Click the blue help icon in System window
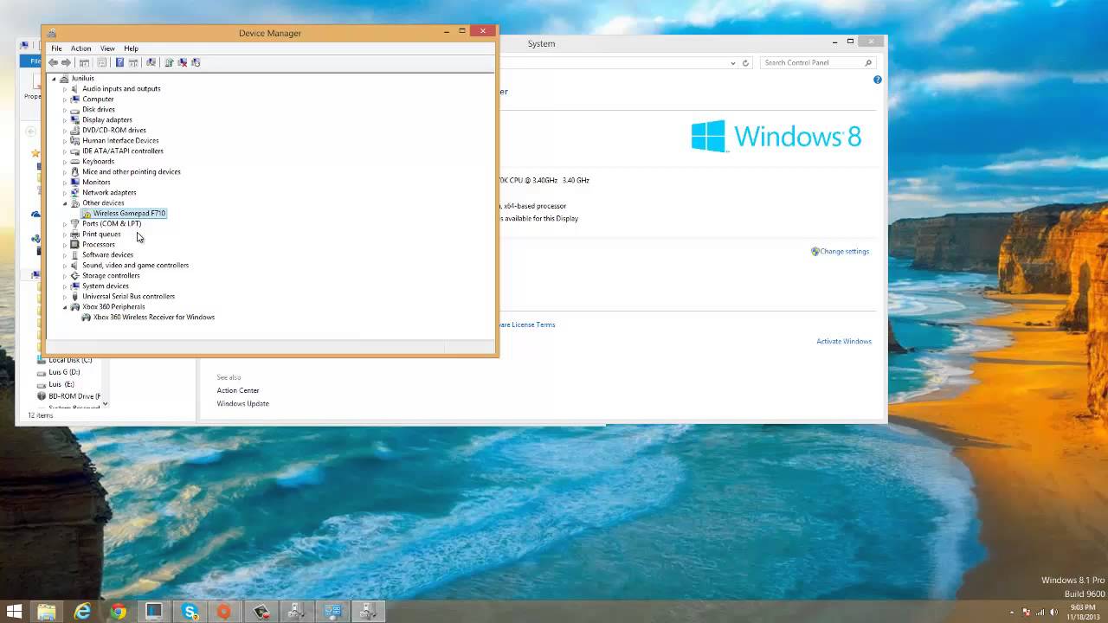1108x623 pixels. tap(877, 80)
